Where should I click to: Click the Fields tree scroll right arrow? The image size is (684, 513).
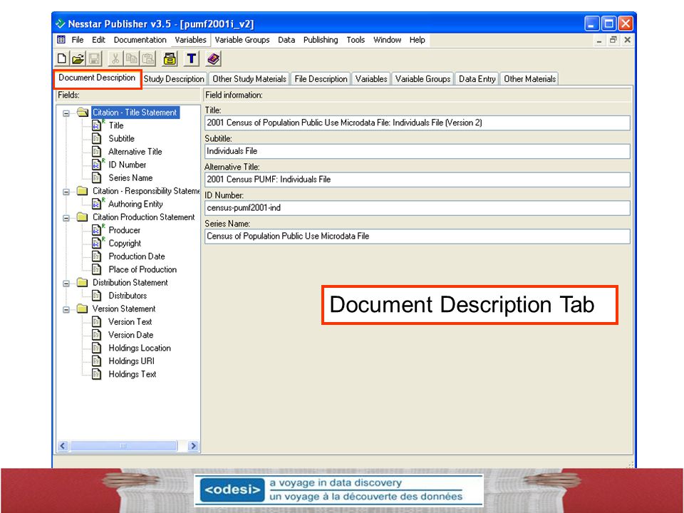(x=193, y=445)
